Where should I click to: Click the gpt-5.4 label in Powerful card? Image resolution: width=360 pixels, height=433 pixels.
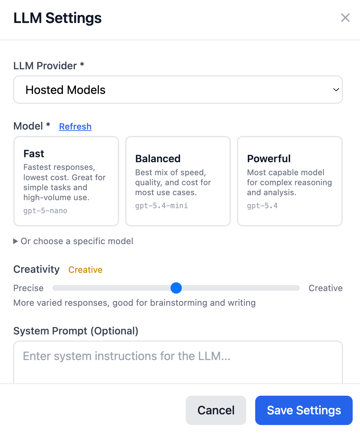pos(262,206)
